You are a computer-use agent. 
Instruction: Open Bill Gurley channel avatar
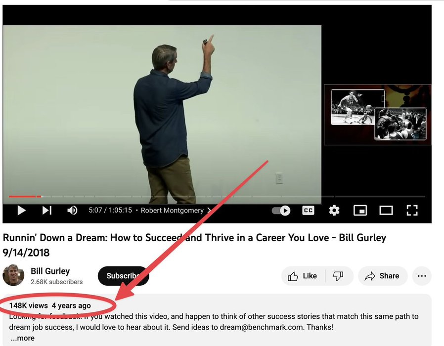coord(13,275)
